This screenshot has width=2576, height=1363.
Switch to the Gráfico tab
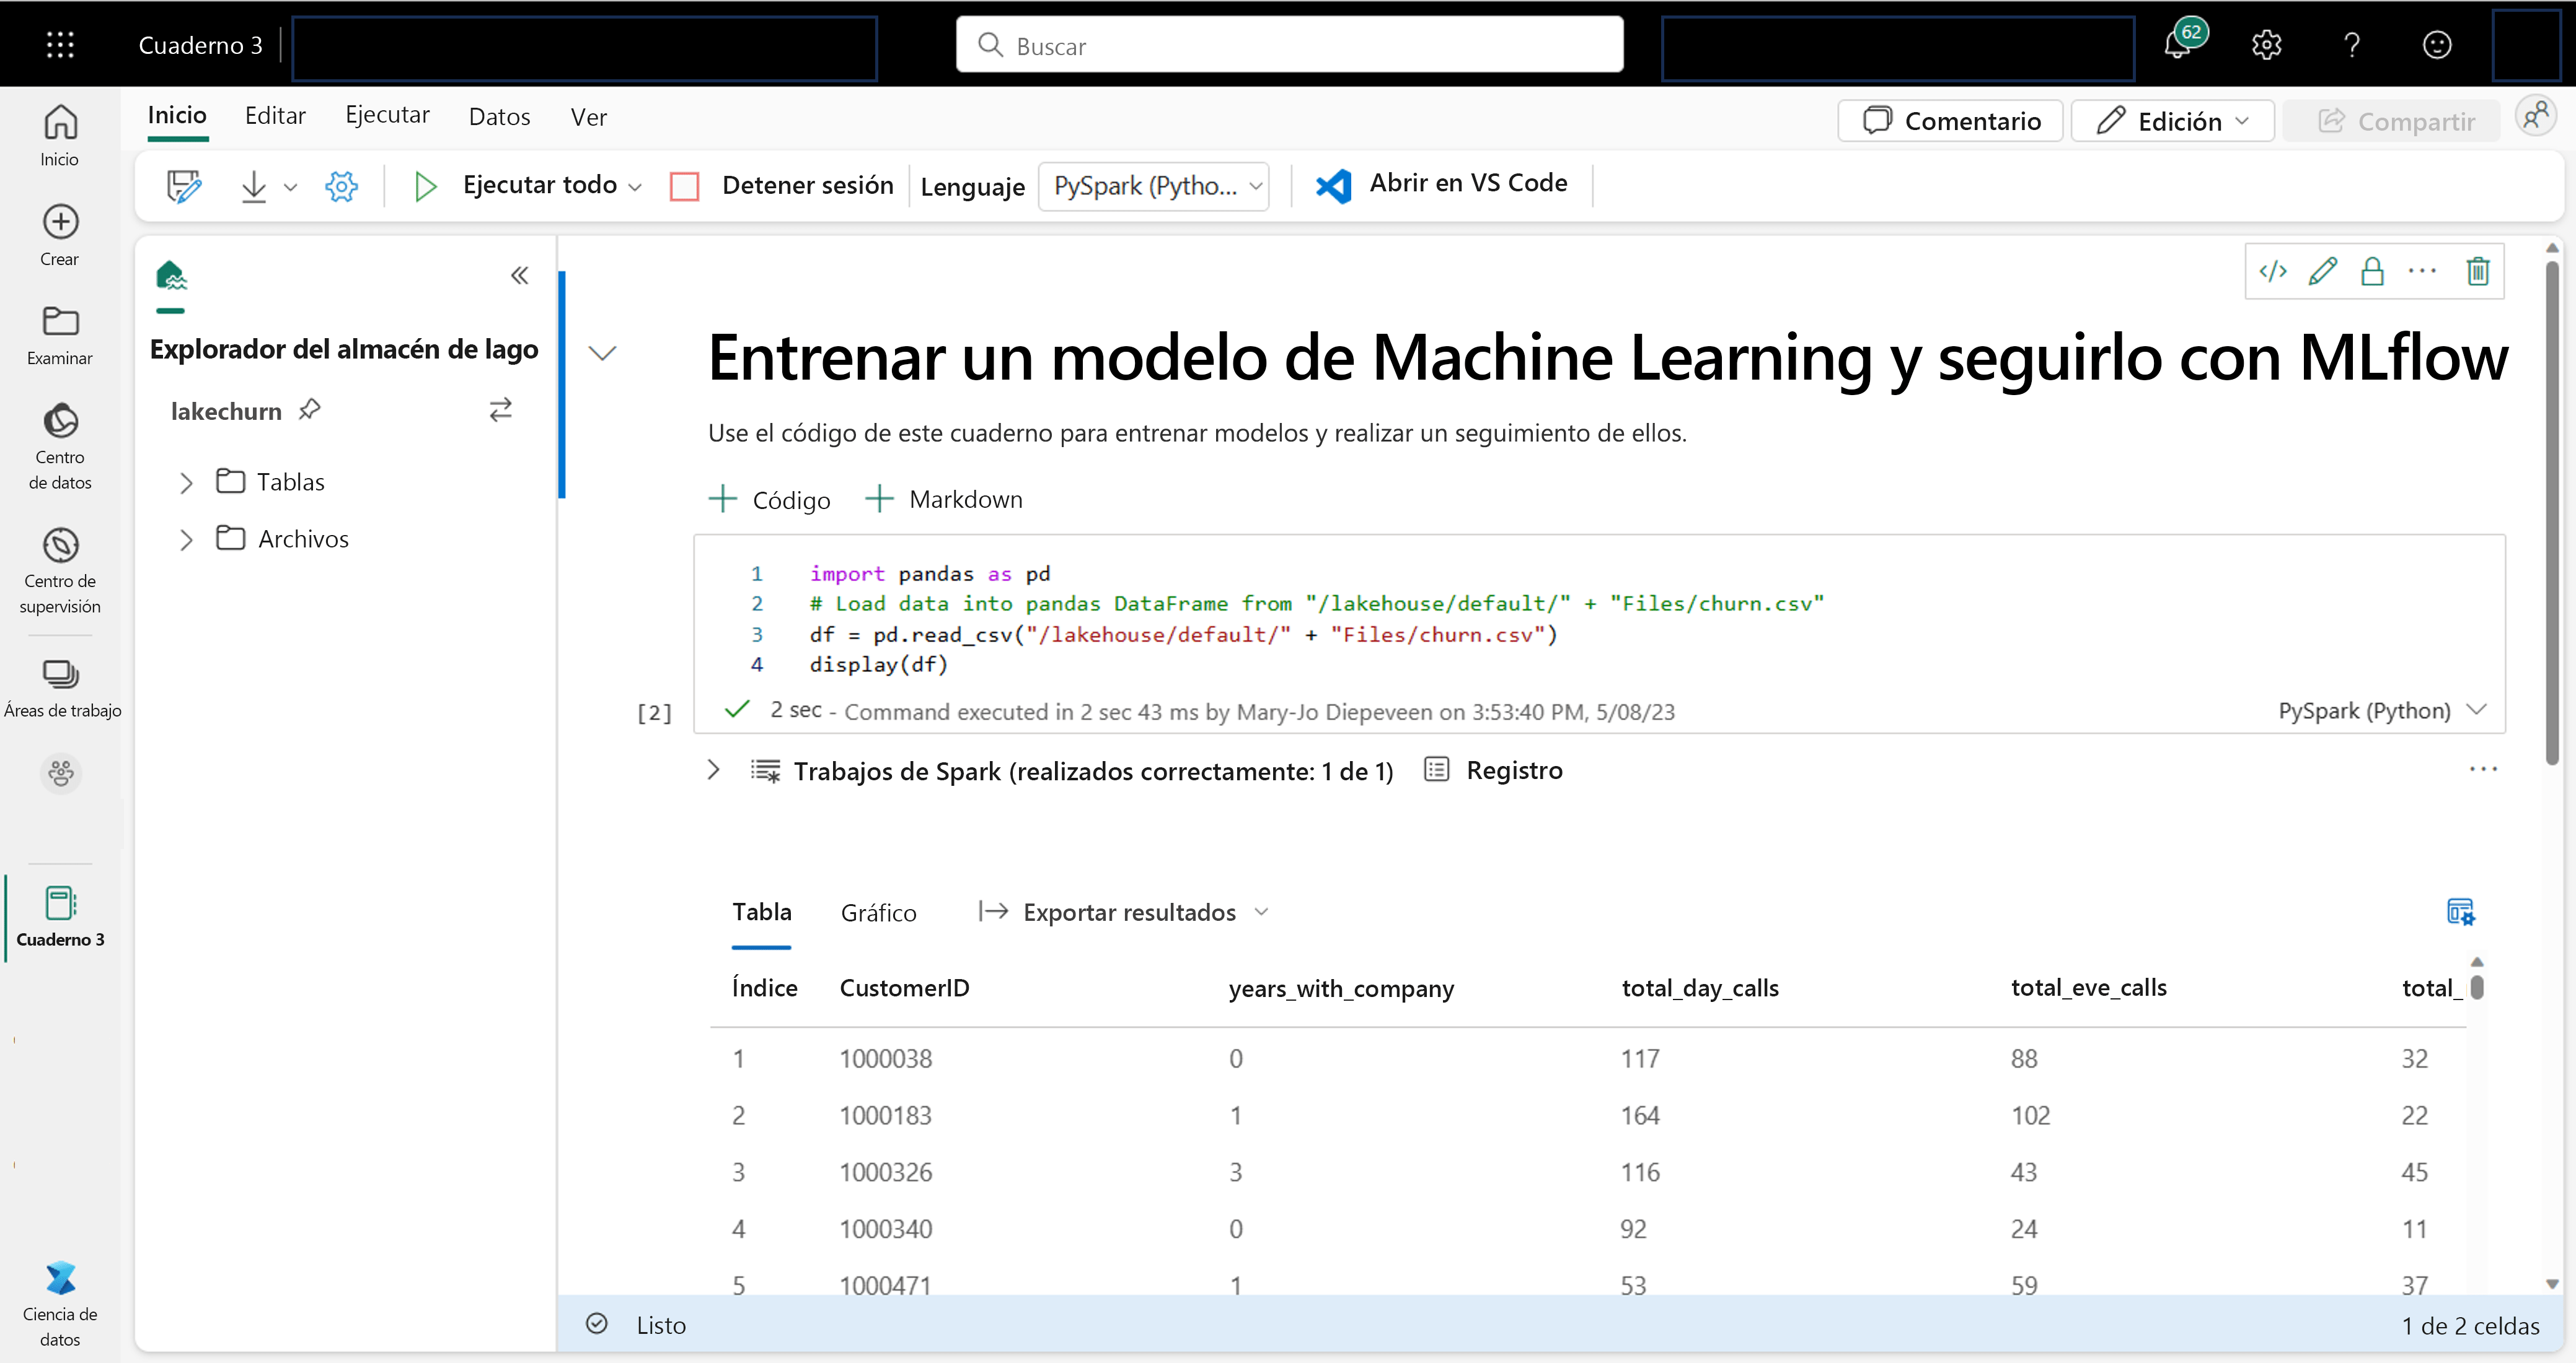(x=878, y=912)
